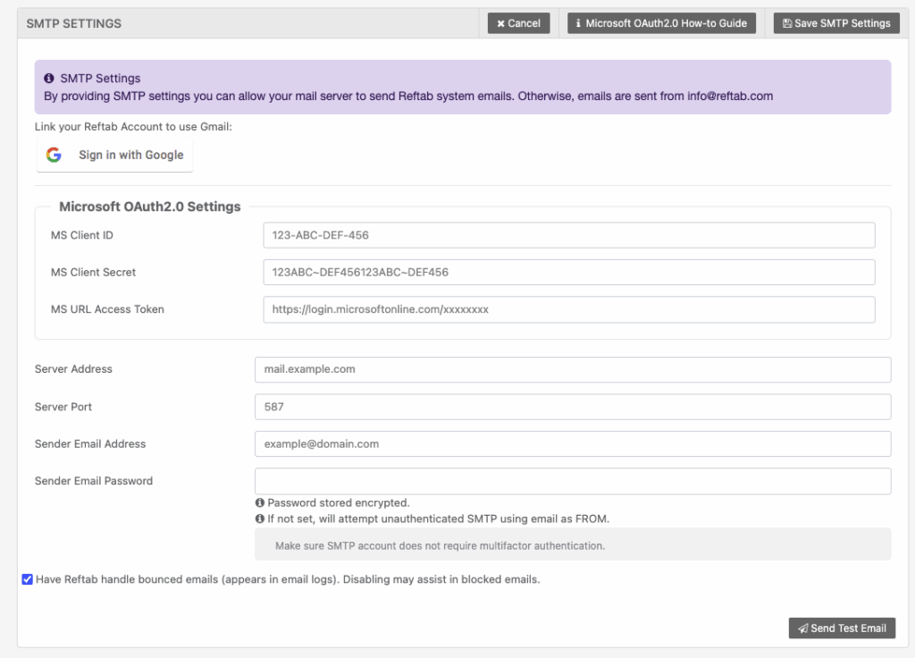
Task: Click the save disk icon on Save SMTP Settings
Action: coord(787,23)
